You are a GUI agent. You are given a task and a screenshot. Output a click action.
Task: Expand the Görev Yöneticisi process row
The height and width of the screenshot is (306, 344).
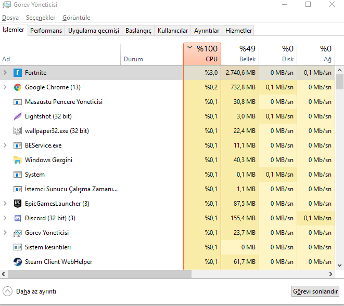(5, 233)
